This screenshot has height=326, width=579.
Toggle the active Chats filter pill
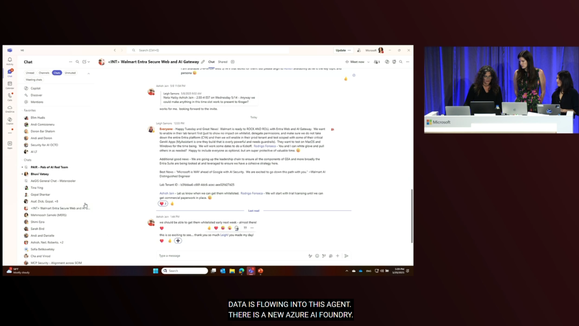57,73
